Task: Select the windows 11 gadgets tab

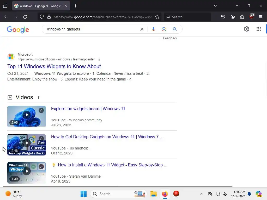Action: tap(41, 6)
